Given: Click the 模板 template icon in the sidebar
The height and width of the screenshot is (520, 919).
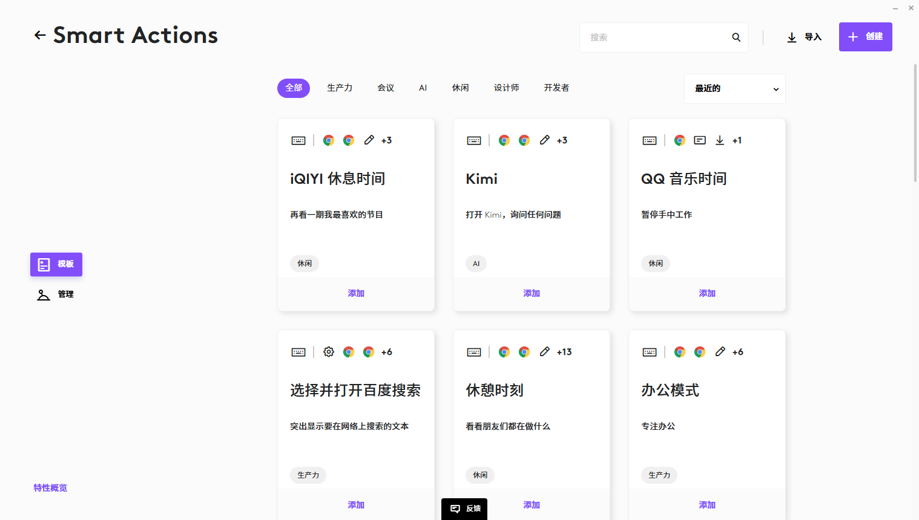Looking at the screenshot, I should pyautogui.click(x=44, y=264).
